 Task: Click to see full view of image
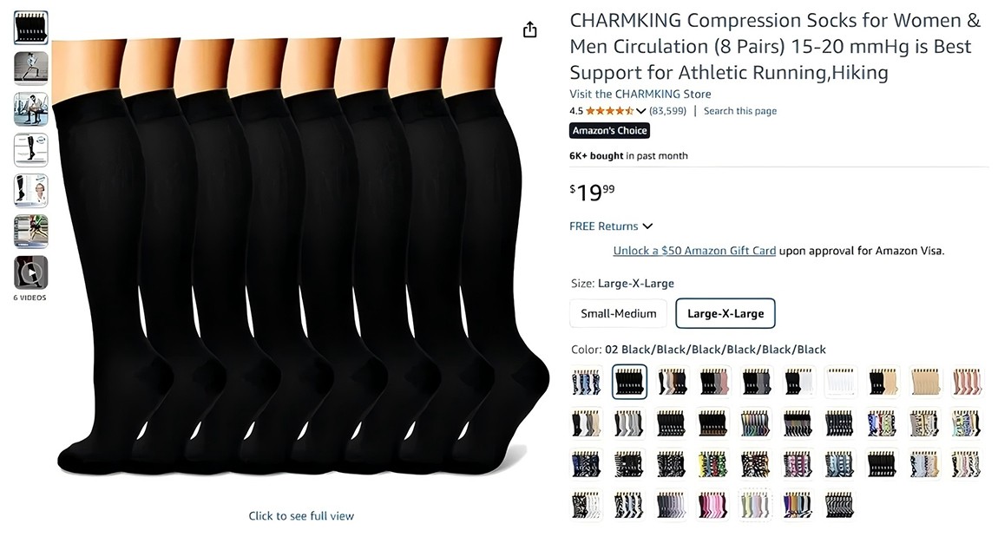pos(301,516)
